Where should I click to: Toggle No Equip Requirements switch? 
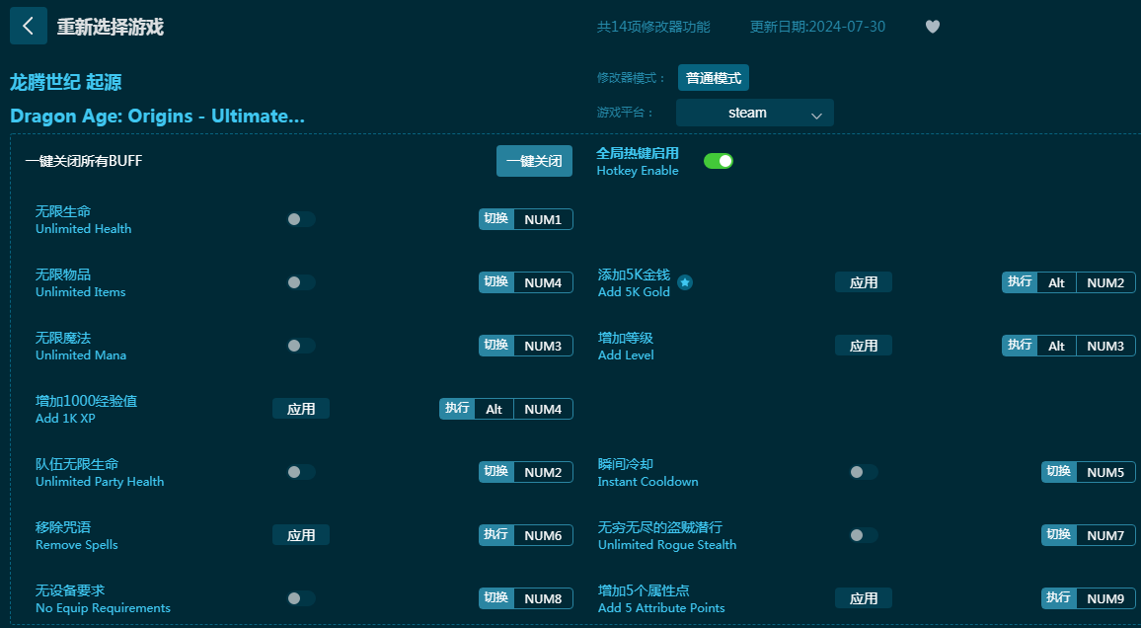point(300,598)
